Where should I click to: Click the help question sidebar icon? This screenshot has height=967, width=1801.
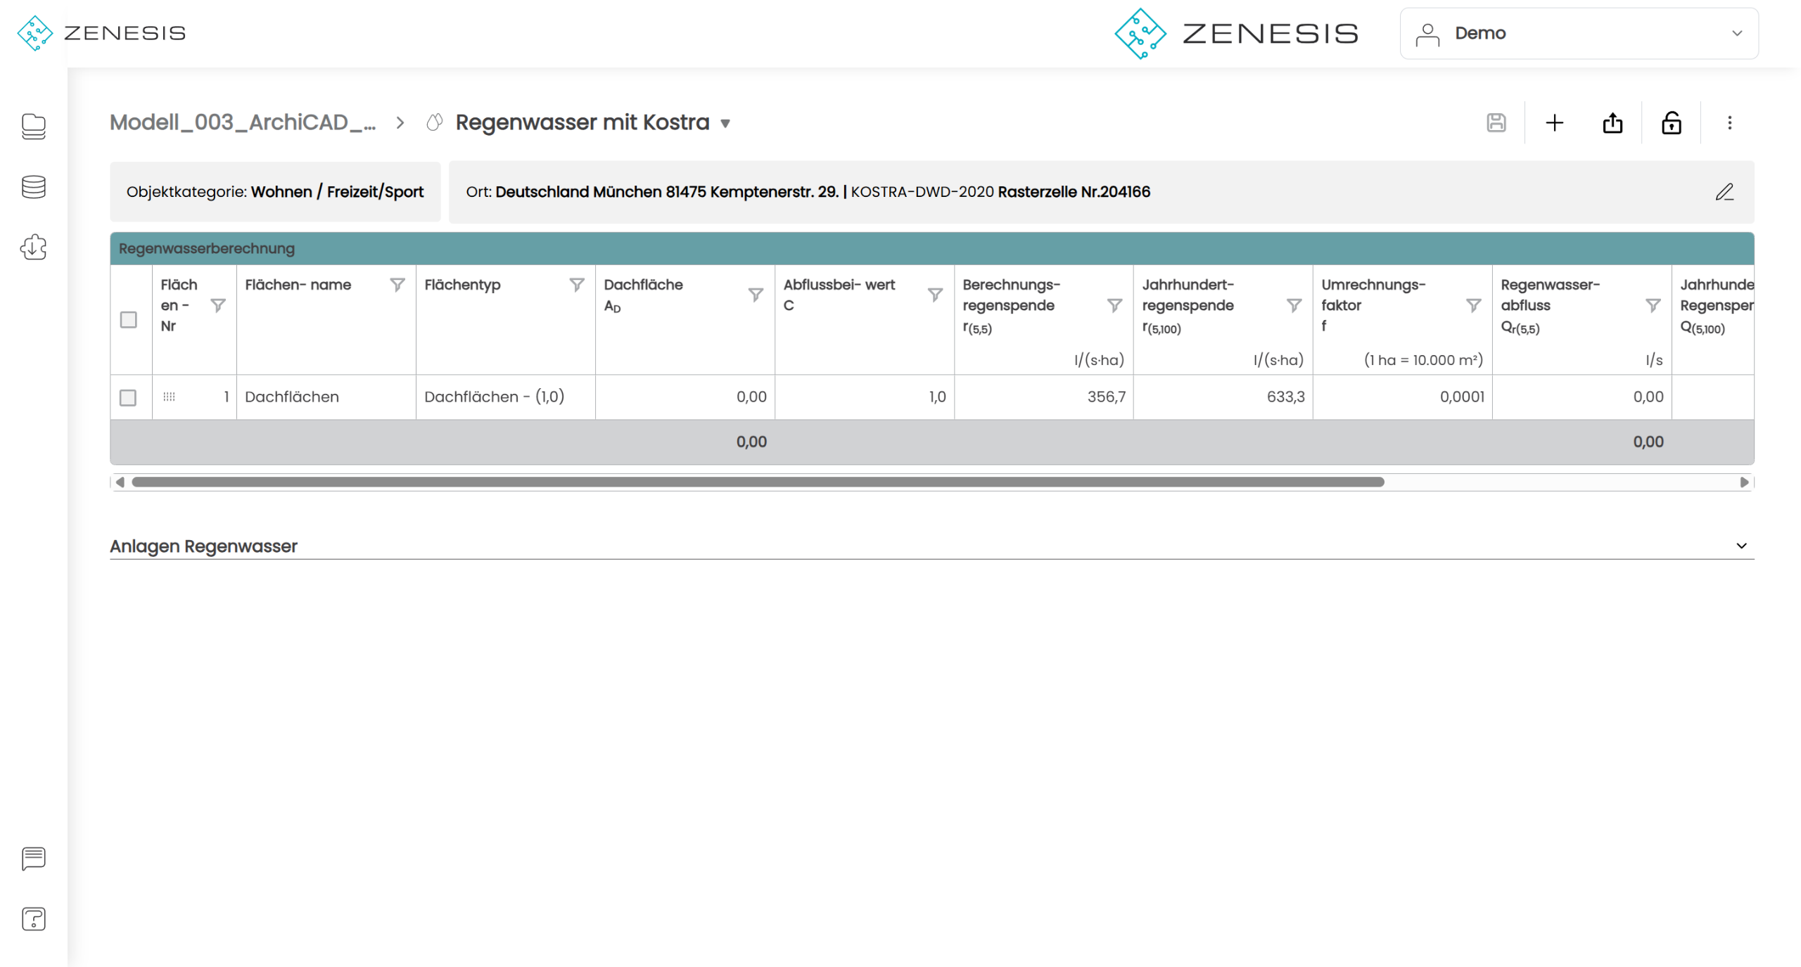pyautogui.click(x=33, y=918)
